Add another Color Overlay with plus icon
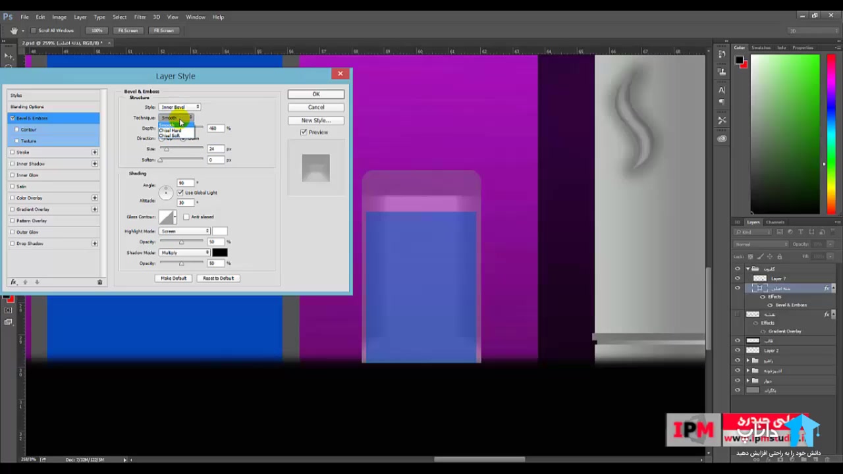843x474 pixels. (x=95, y=197)
